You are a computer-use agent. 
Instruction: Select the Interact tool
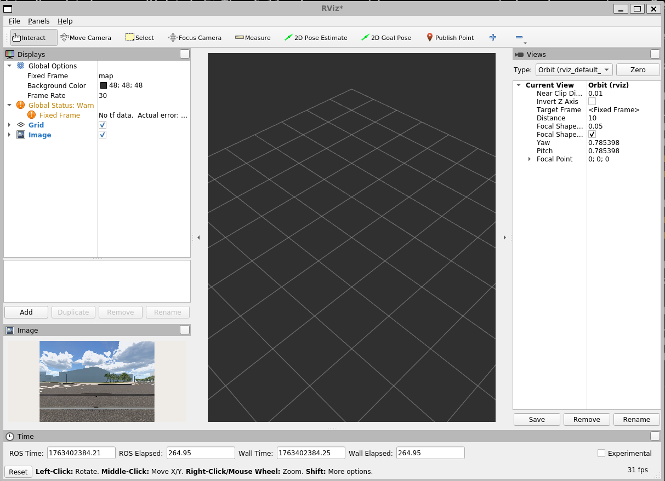point(33,38)
